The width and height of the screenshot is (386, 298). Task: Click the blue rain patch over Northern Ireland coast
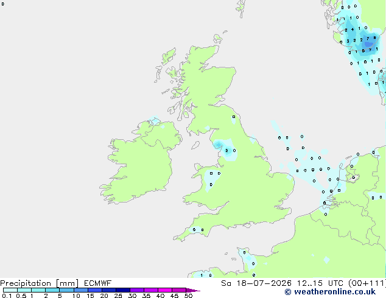155,121
